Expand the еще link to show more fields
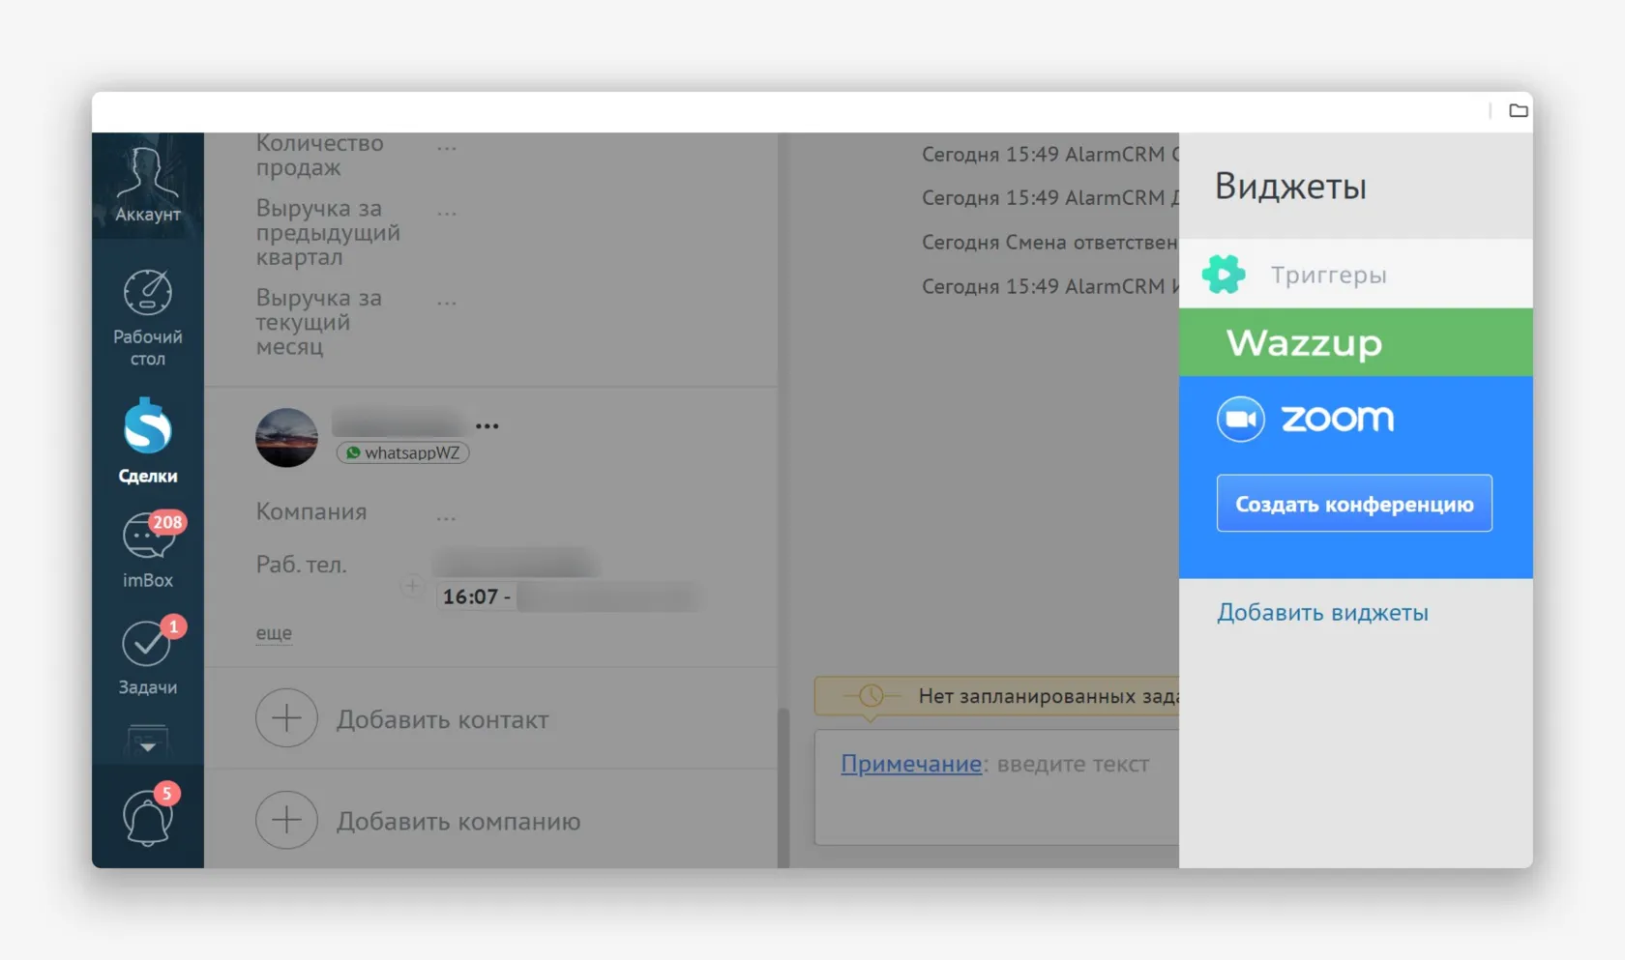 point(274,632)
